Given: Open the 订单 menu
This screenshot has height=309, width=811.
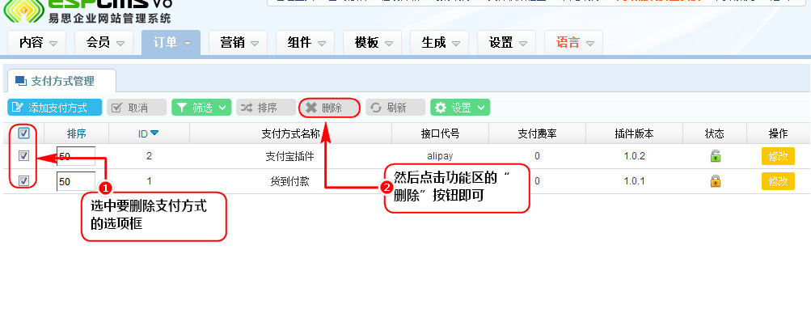Looking at the screenshot, I should 171,42.
